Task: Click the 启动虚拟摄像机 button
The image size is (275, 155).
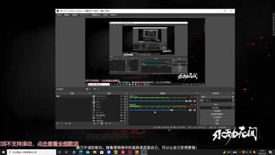Action: coord(217,114)
